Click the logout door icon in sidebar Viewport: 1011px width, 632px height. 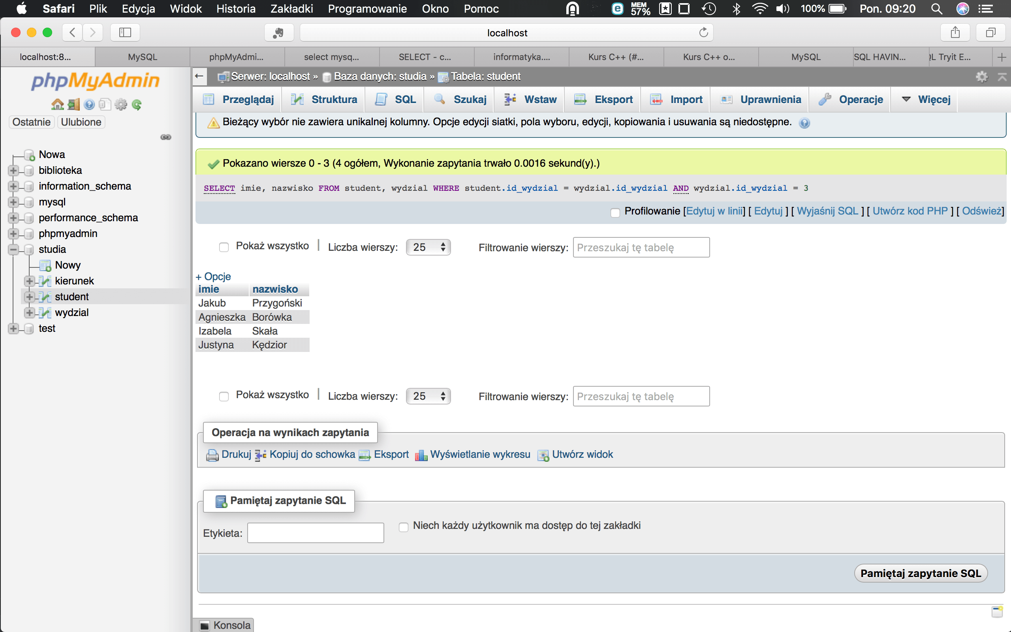[73, 104]
